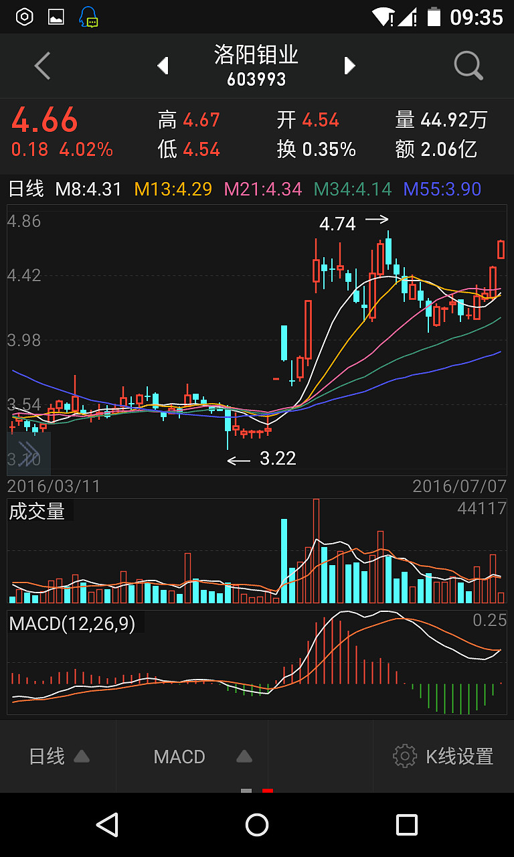Open stock search magnifier icon

[x=468, y=66]
